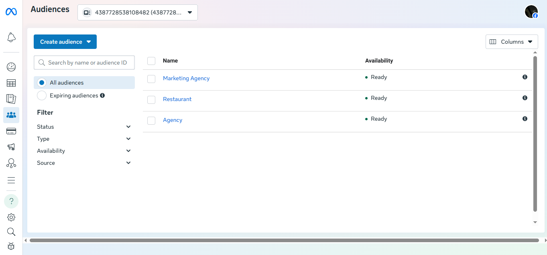547x255 pixels.
Task: Open the ad account selector dropdown
Action: [x=138, y=12]
